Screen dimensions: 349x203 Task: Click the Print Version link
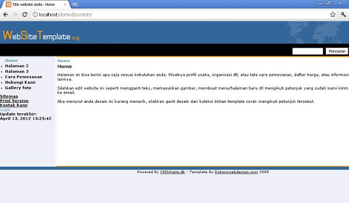coord(14,101)
